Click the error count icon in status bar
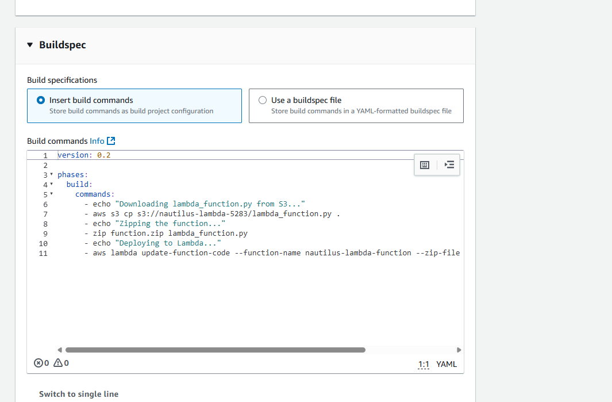 [39, 363]
